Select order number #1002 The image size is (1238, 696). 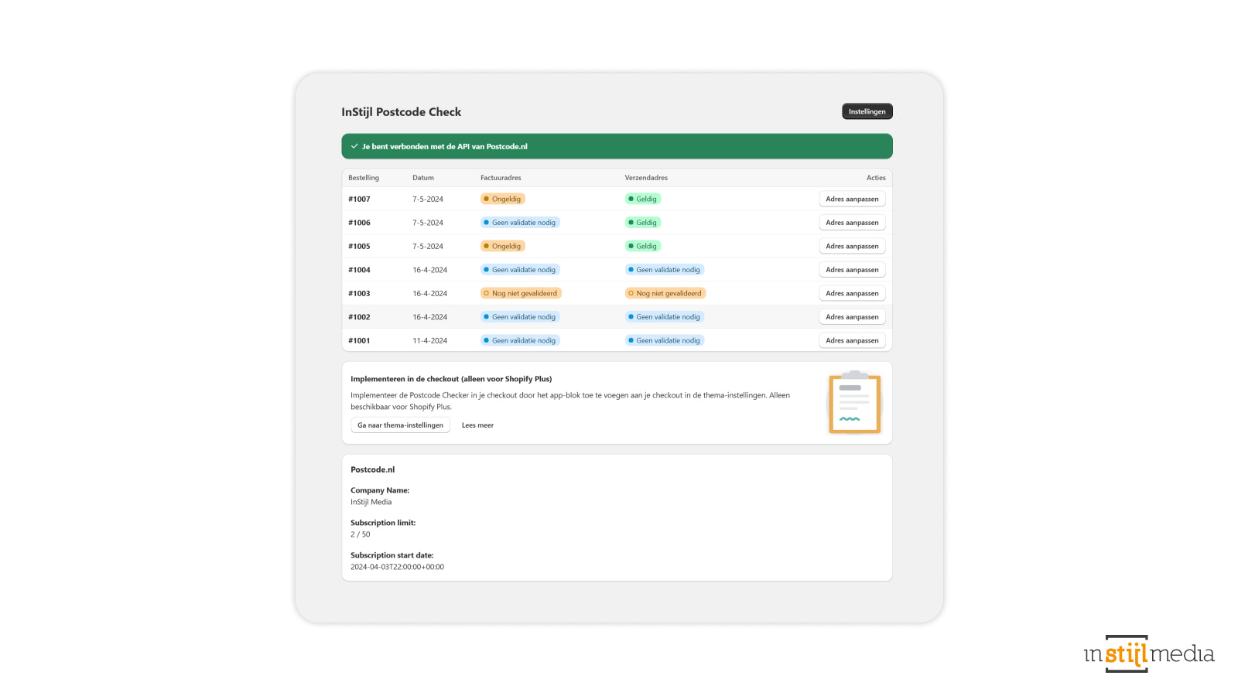click(x=359, y=317)
